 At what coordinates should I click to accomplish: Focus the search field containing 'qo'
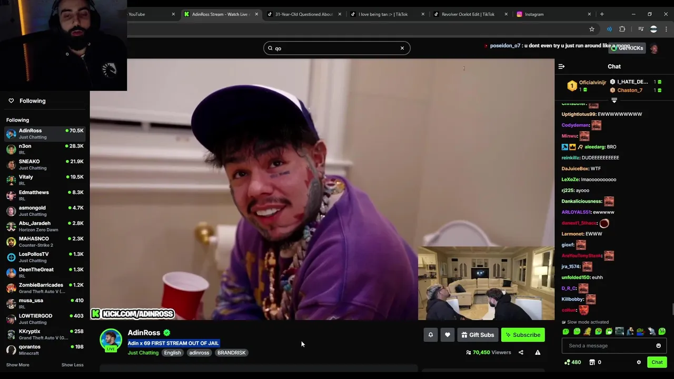coord(337,48)
